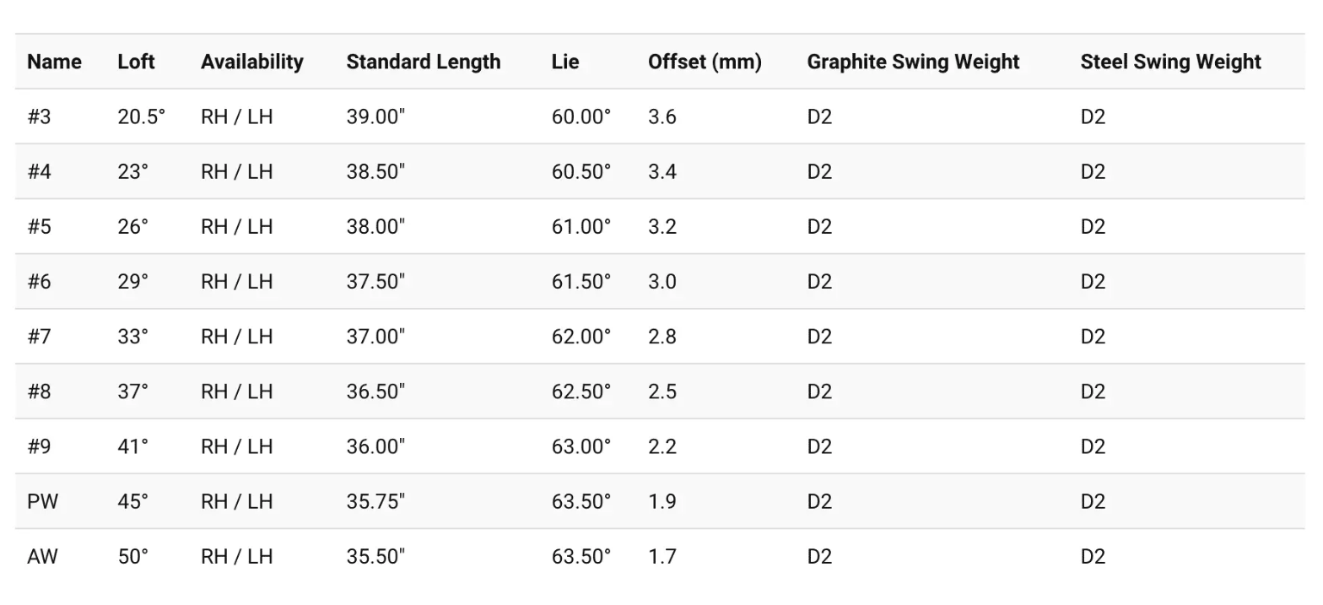The height and width of the screenshot is (605, 1323).
Task: Select the 3.0 offset cell
Action: tap(661, 281)
